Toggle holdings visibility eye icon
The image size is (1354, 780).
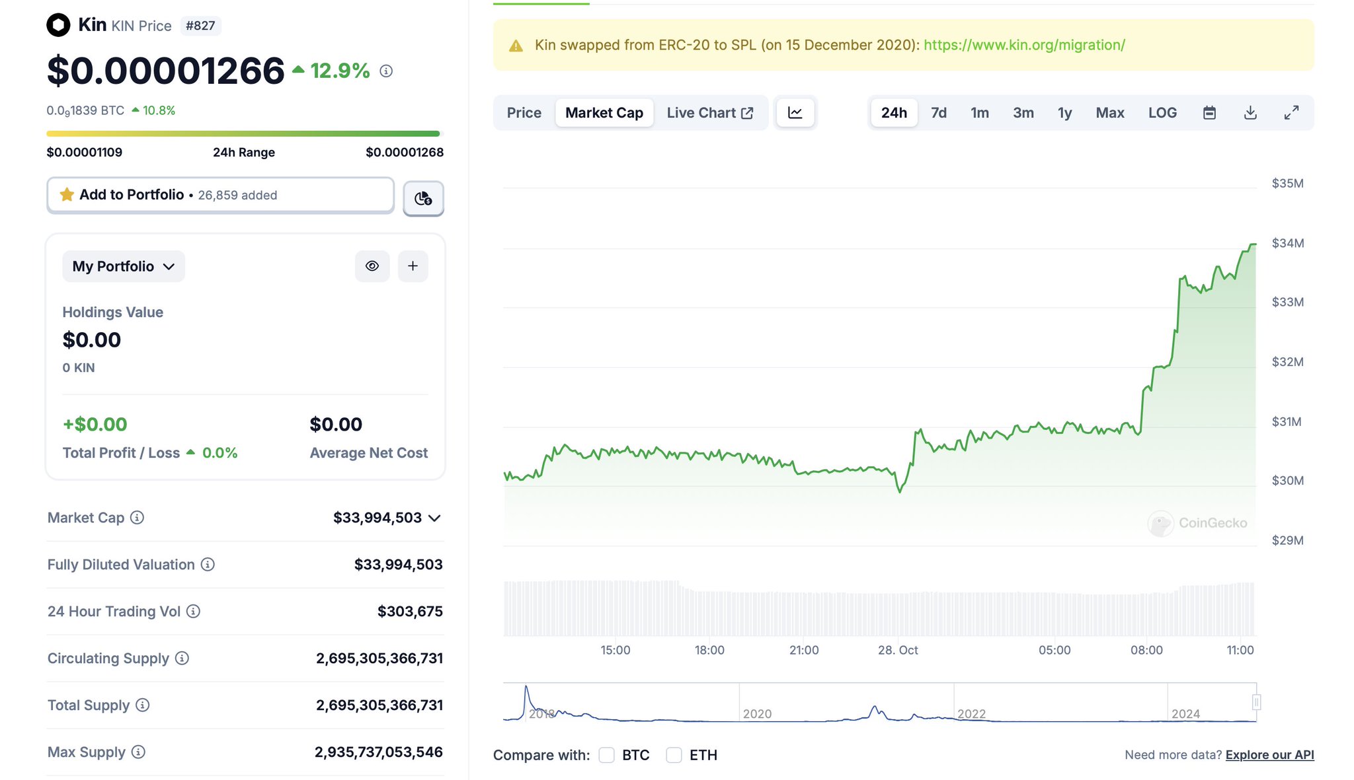(372, 266)
